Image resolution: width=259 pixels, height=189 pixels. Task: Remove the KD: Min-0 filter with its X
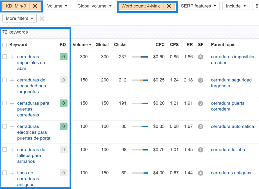[x=35, y=6]
